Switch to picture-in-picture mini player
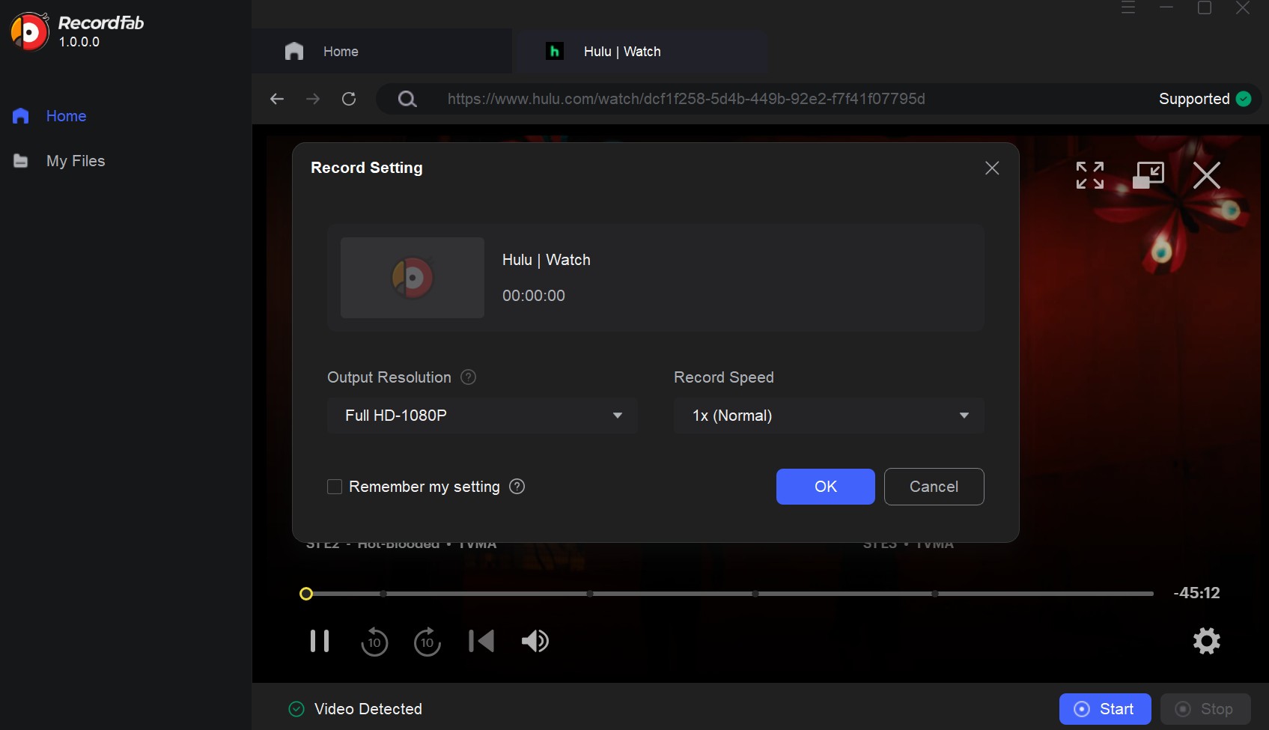 1148,175
